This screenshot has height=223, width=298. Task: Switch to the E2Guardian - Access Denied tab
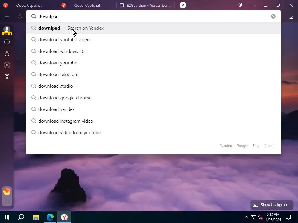tap(146, 5)
